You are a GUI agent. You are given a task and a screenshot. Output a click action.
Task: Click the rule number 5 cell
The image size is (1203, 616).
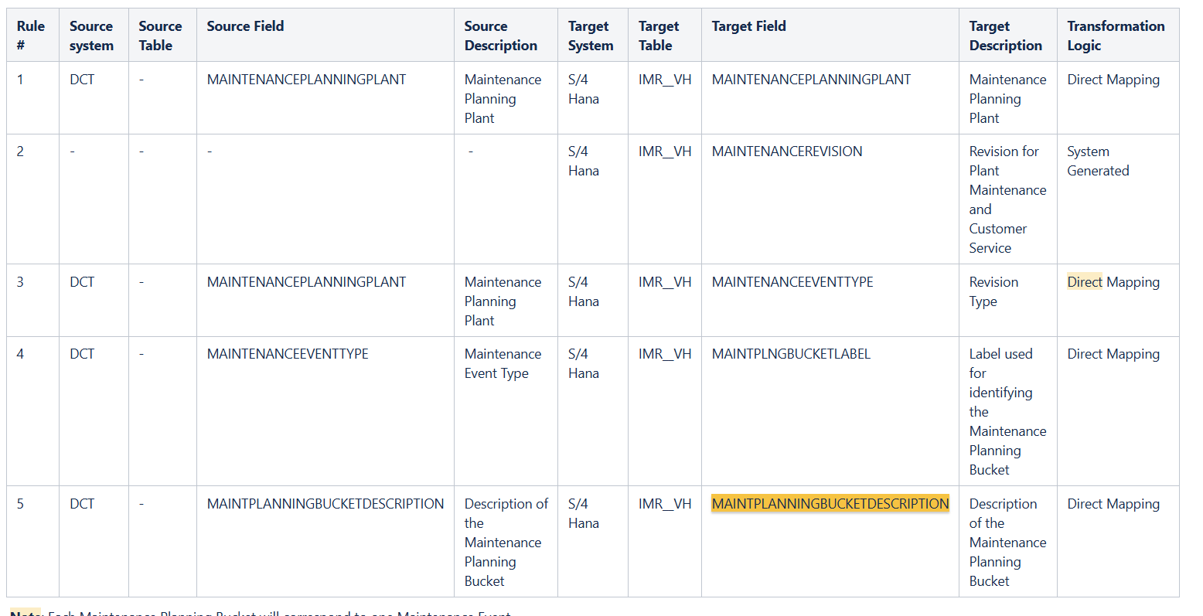click(x=20, y=504)
